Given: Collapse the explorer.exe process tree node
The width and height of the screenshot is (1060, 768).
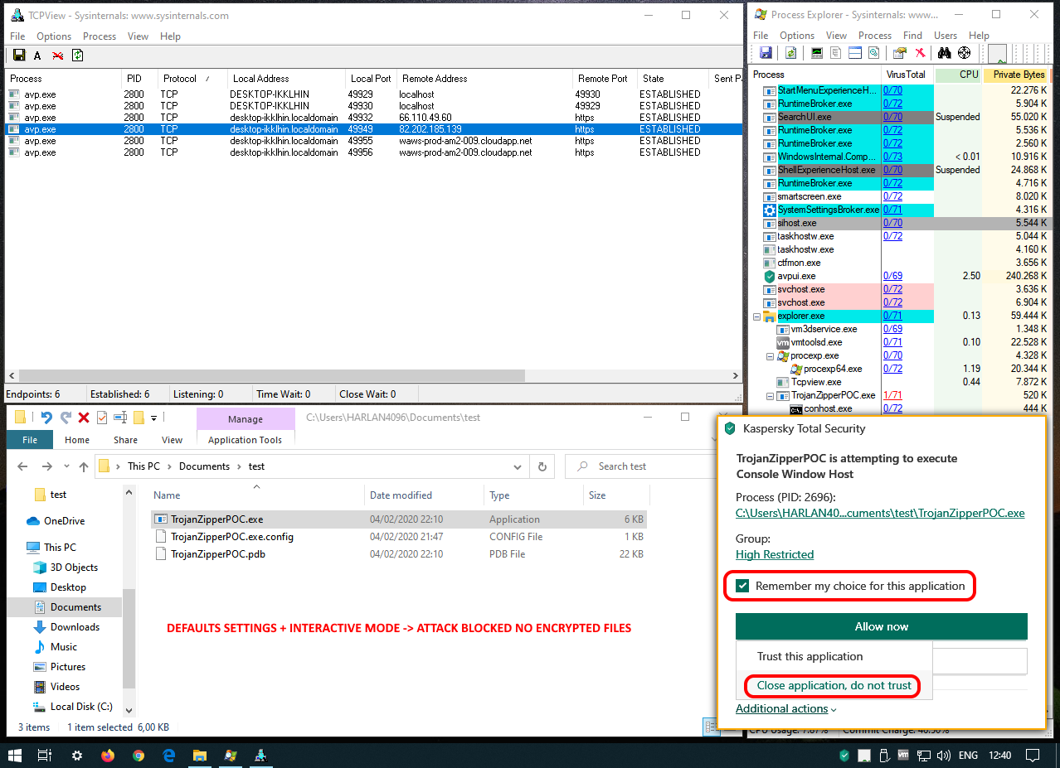Looking at the screenshot, I should 756,316.
